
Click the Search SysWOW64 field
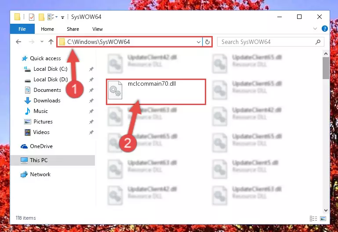pos(270,42)
